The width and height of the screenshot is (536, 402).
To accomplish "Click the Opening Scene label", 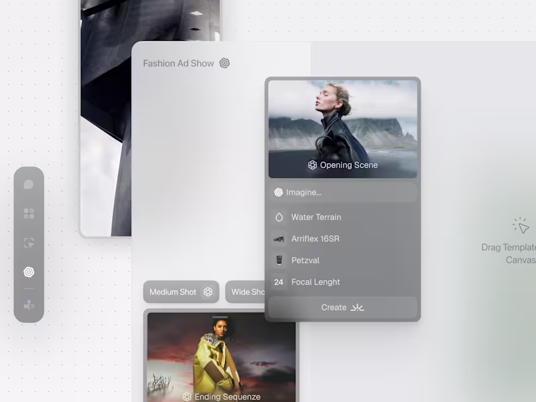I will pyautogui.click(x=348, y=165).
